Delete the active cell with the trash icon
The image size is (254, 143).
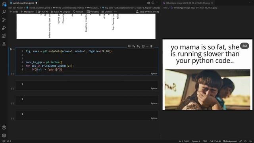(x=151, y=46)
